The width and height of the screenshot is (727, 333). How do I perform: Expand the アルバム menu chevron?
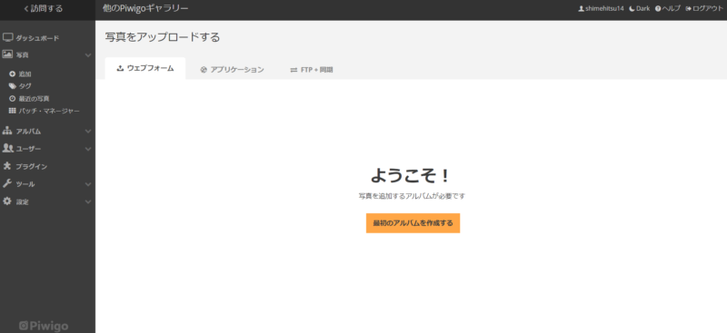click(x=88, y=132)
